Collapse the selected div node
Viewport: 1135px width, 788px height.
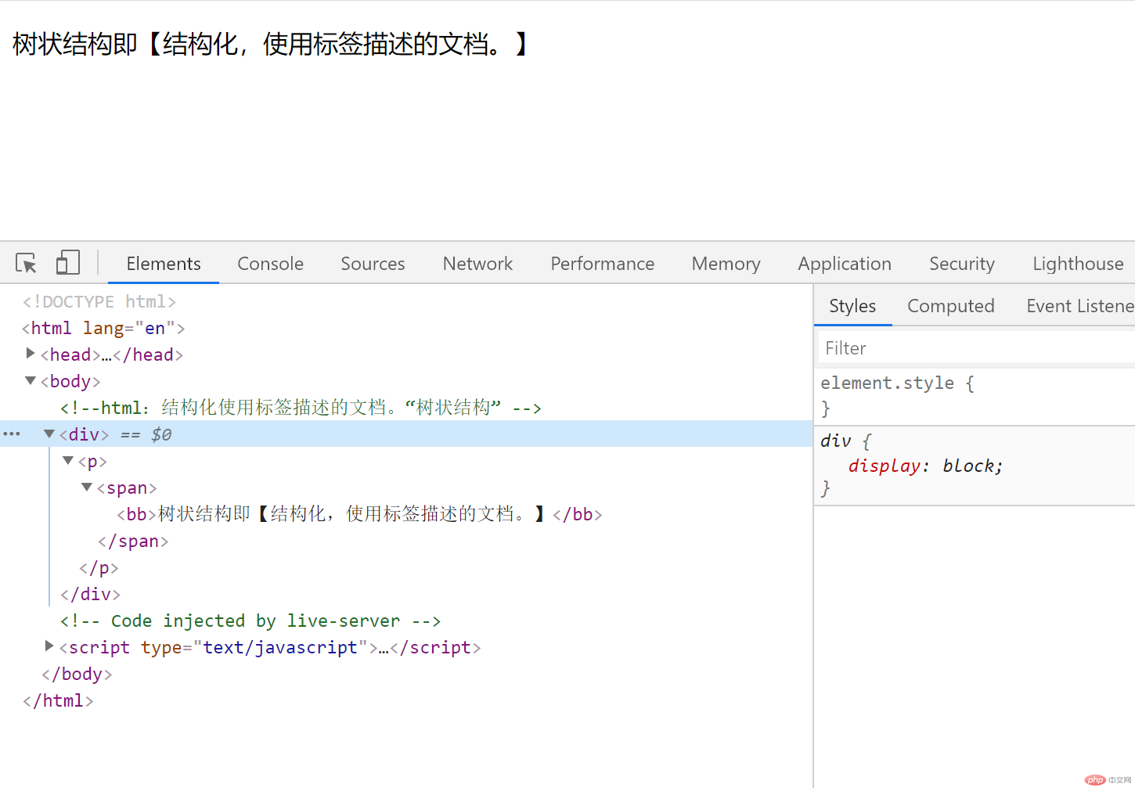point(49,434)
